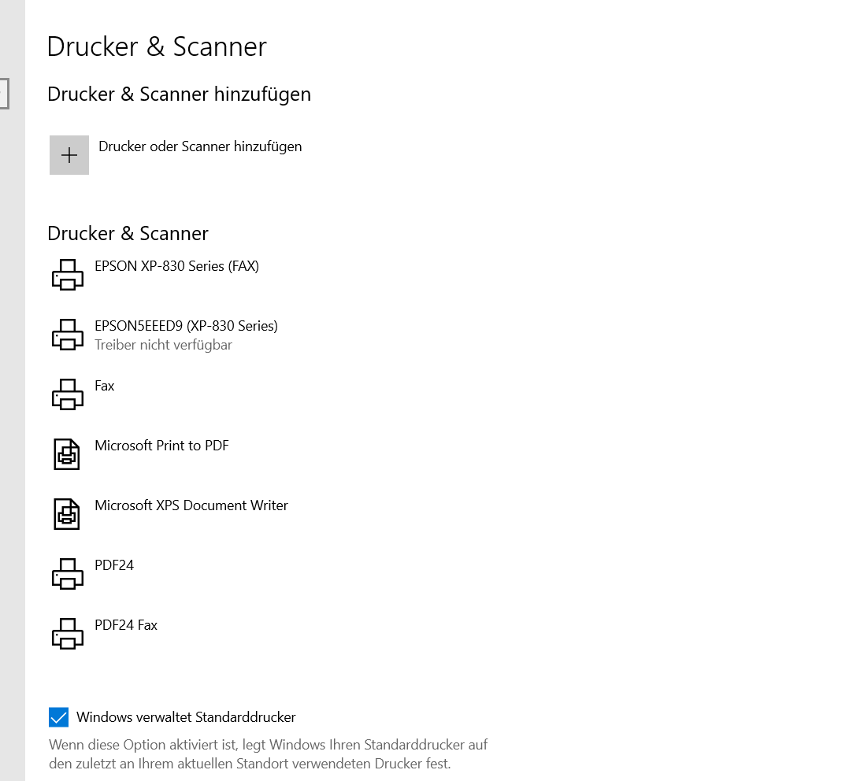This screenshot has width=864, height=781.
Task: Uncheck Windows verwaltet Standarddrucker checkbox
Action: pos(58,717)
